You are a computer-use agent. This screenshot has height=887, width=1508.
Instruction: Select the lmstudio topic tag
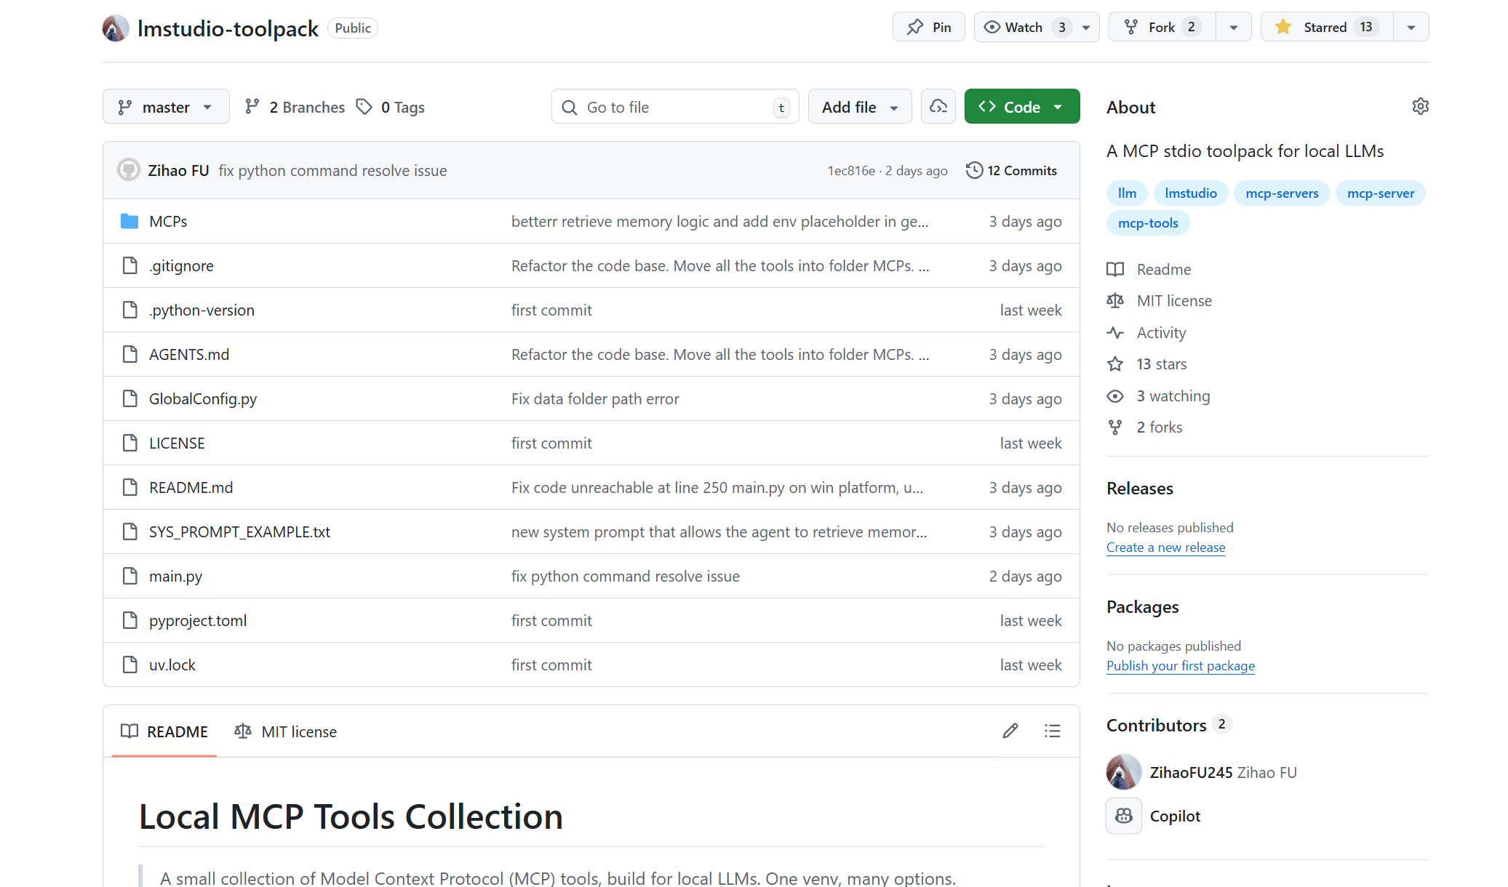click(x=1191, y=193)
